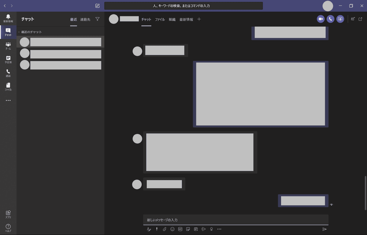Open 組織 tab in conversation header
Screen dimensions: 367x235
click(x=172, y=19)
